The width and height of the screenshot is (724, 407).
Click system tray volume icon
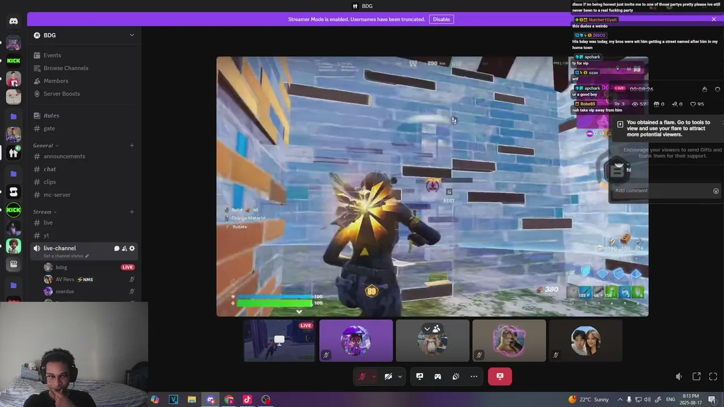click(648, 400)
